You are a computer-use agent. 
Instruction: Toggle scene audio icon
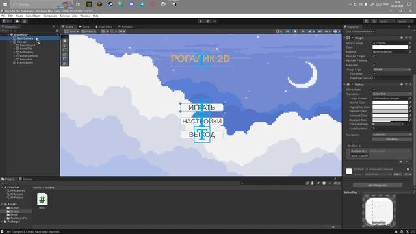pyautogui.click(x=303, y=31)
